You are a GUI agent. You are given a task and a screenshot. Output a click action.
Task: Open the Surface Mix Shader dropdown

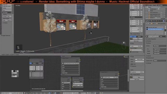(x=160, y=46)
